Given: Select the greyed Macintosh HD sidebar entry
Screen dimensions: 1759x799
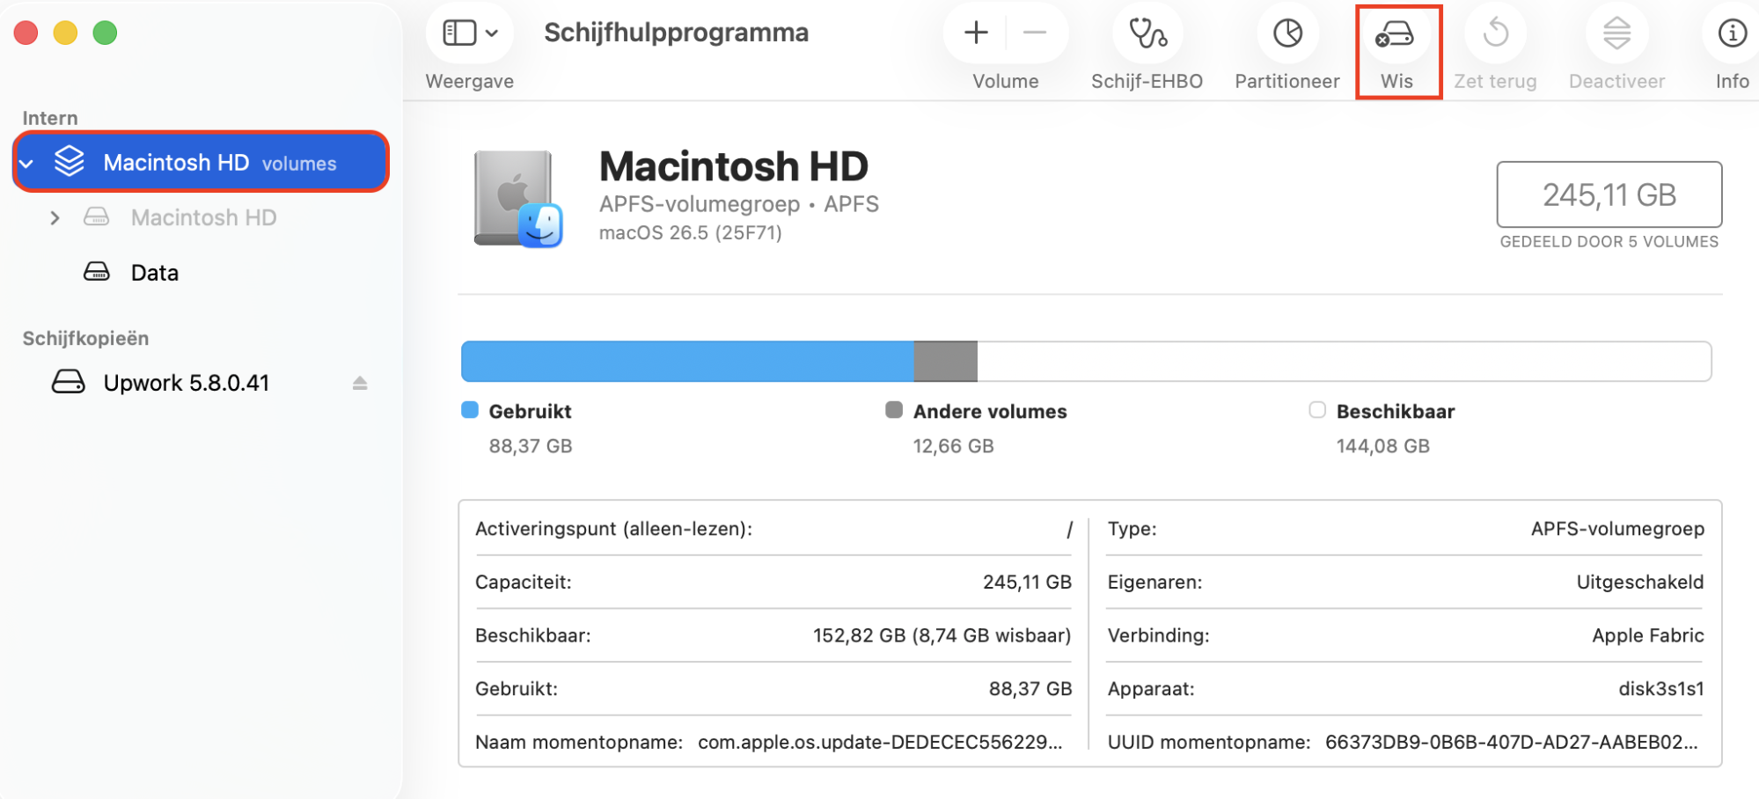Looking at the screenshot, I should pyautogui.click(x=203, y=217).
